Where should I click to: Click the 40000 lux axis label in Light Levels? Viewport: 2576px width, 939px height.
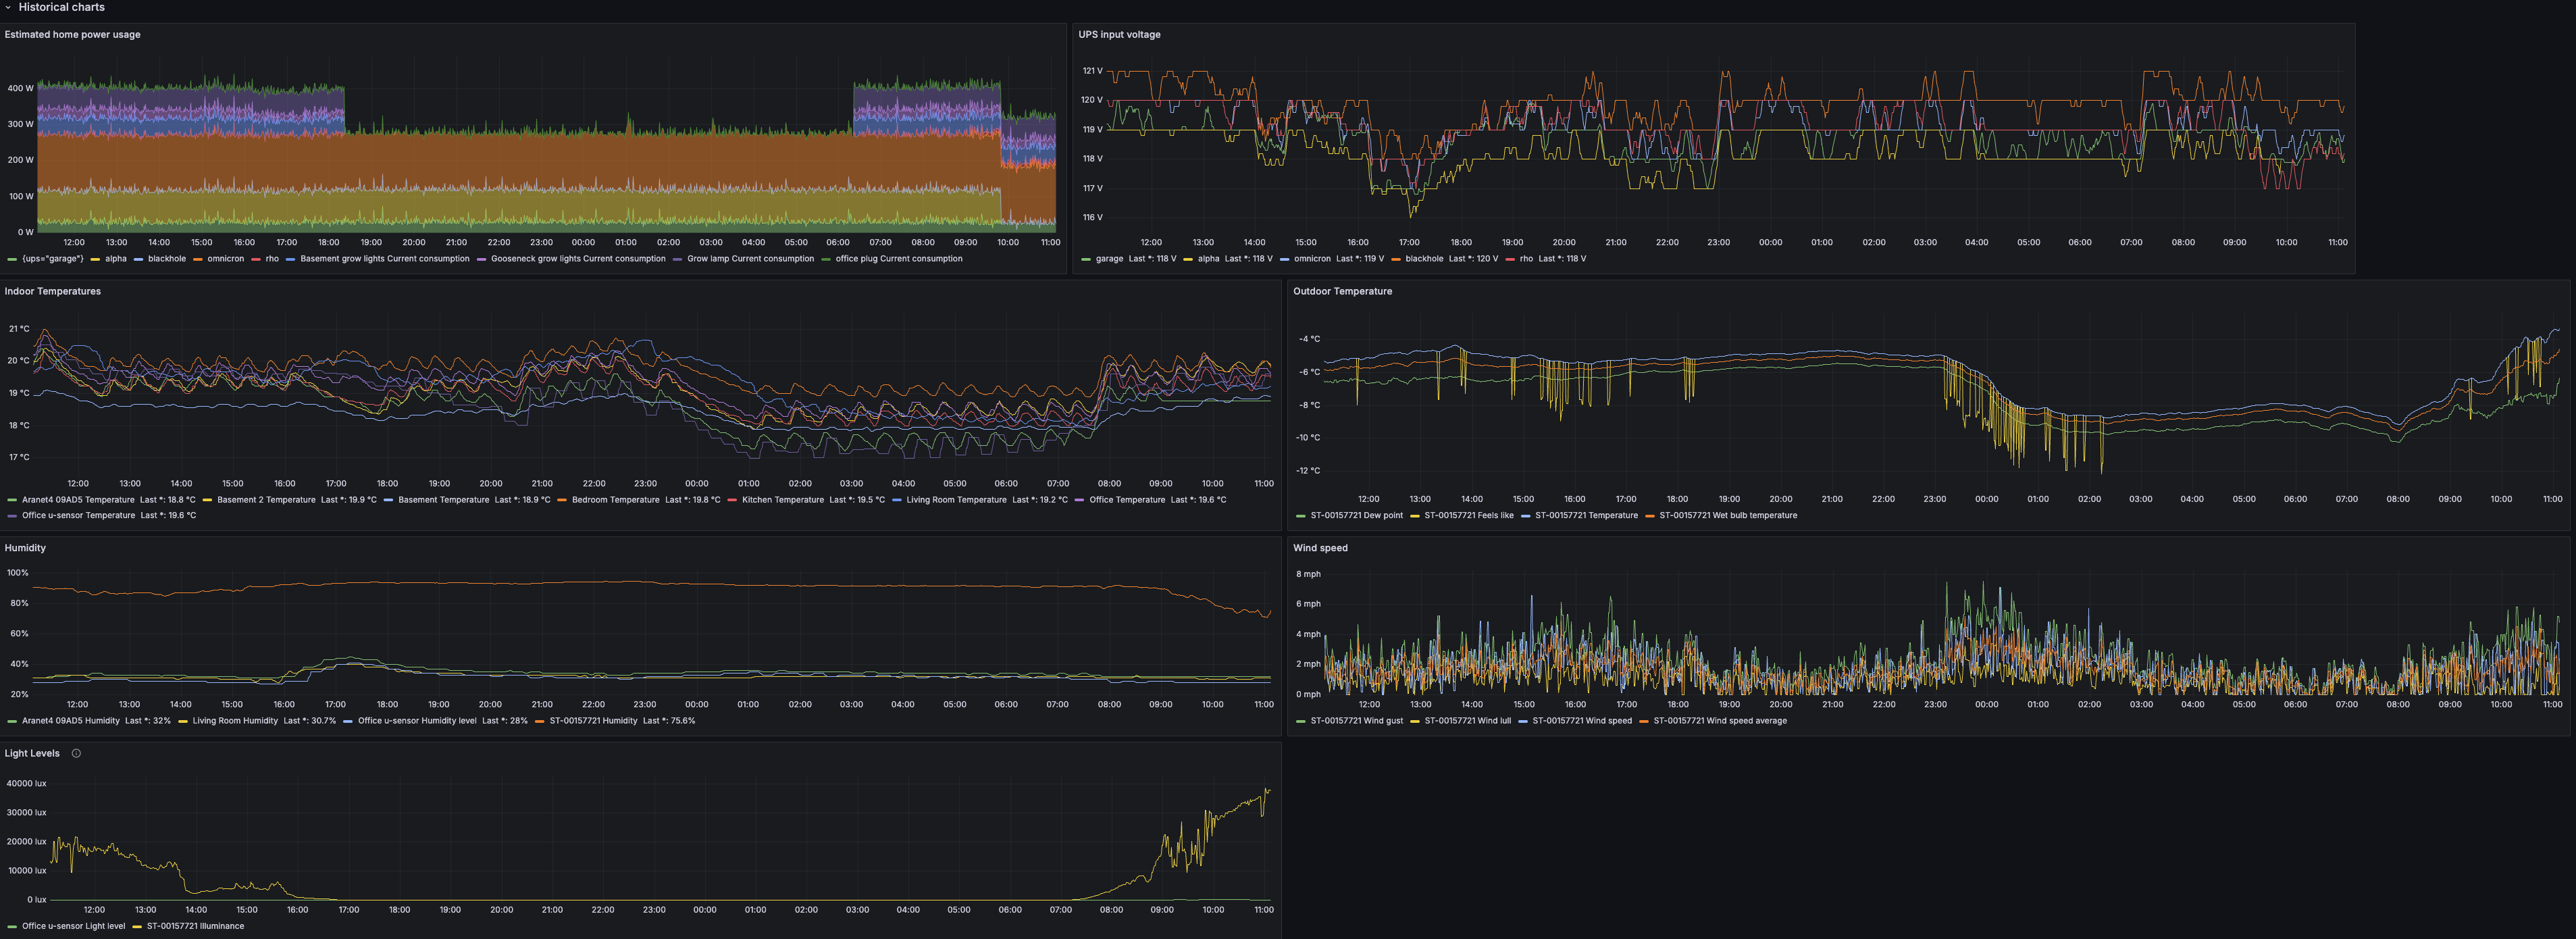pos(26,784)
